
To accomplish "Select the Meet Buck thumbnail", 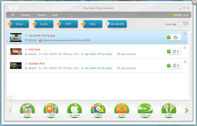I will 16,52.
